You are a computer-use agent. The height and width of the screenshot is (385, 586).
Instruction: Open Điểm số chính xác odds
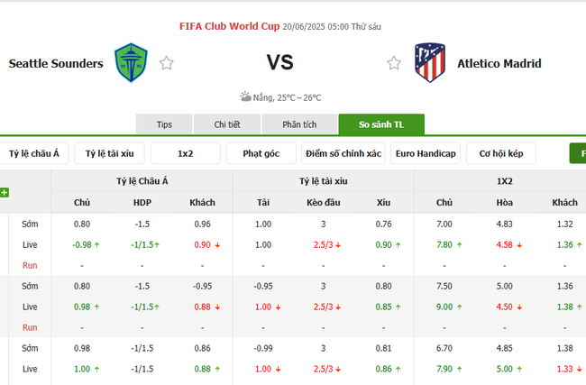[343, 153]
